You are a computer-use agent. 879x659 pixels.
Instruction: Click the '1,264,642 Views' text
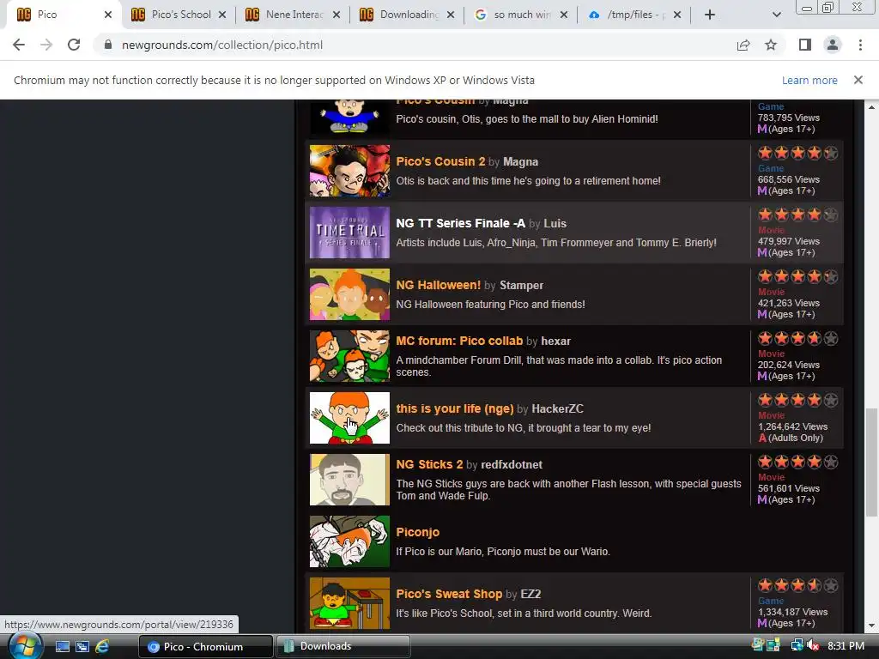pos(792,426)
